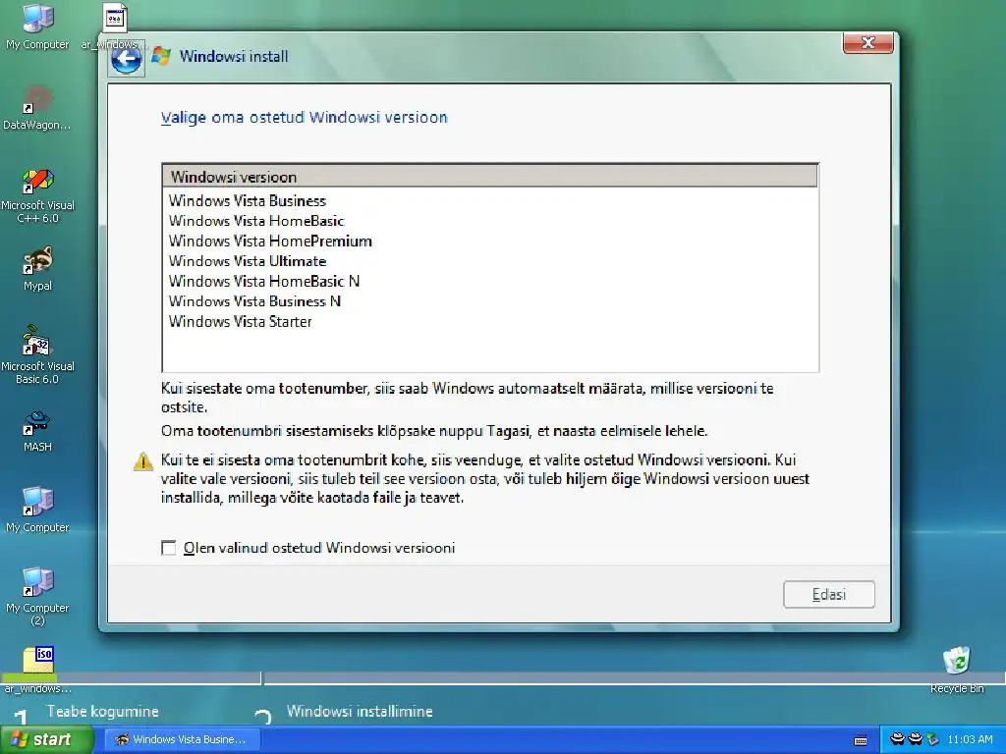This screenshot has height=754, width=1006.
Task: Select the My Computer (2) desktop icon
Action: coord(37,597)
